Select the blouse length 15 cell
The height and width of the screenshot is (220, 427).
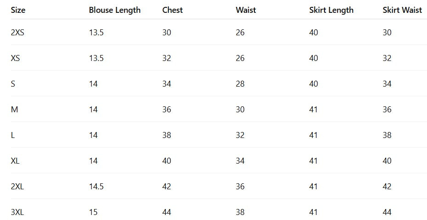tap(93, 212)
